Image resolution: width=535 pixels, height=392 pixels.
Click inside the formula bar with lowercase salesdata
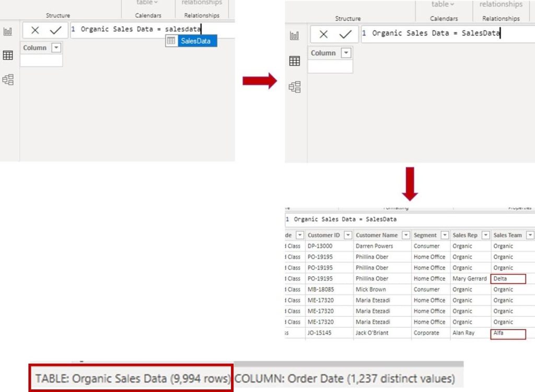tap(152, 29)
